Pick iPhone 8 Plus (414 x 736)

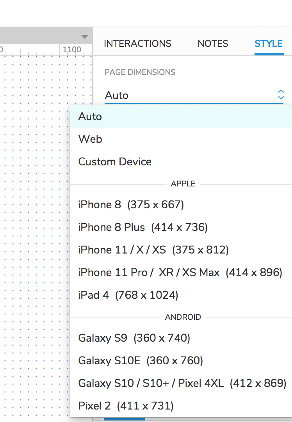click(181, 227)
